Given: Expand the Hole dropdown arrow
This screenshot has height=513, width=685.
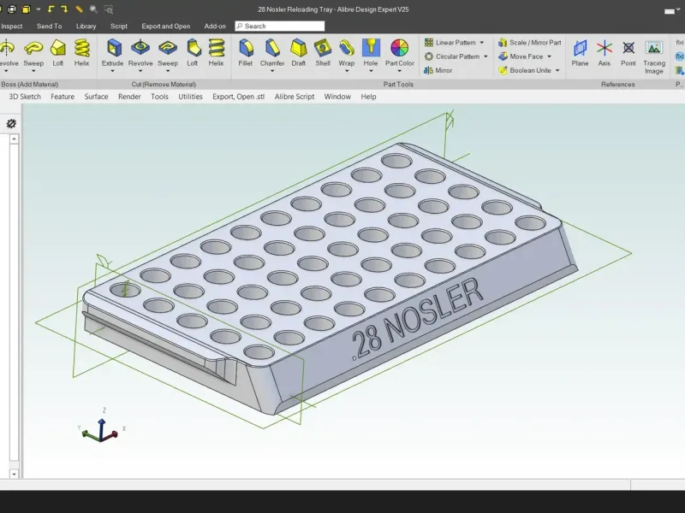Looking at the screenshot, I should click(x=371, y=71).
